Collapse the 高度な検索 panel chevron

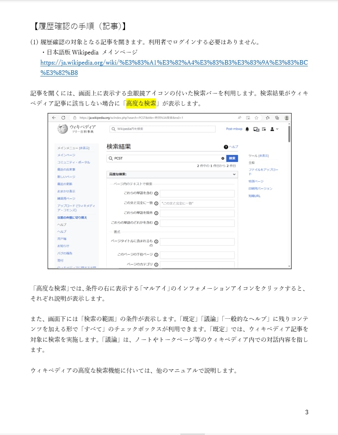point(234,174)
